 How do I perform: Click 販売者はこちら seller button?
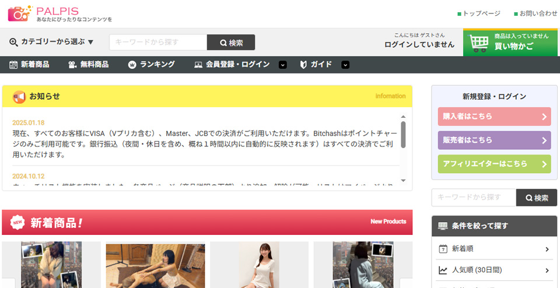(x=494, y=140)
